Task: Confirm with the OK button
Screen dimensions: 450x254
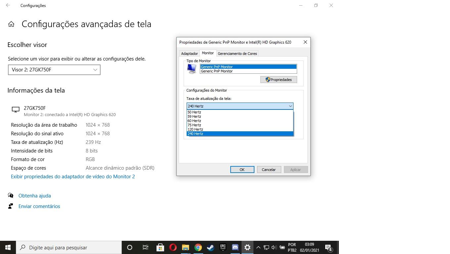Action: (x=242, y=170)
